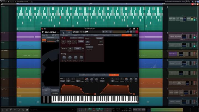The image size is (199, 112).
Task: Click the Rand Len knob
Action: tap(75, 58)
